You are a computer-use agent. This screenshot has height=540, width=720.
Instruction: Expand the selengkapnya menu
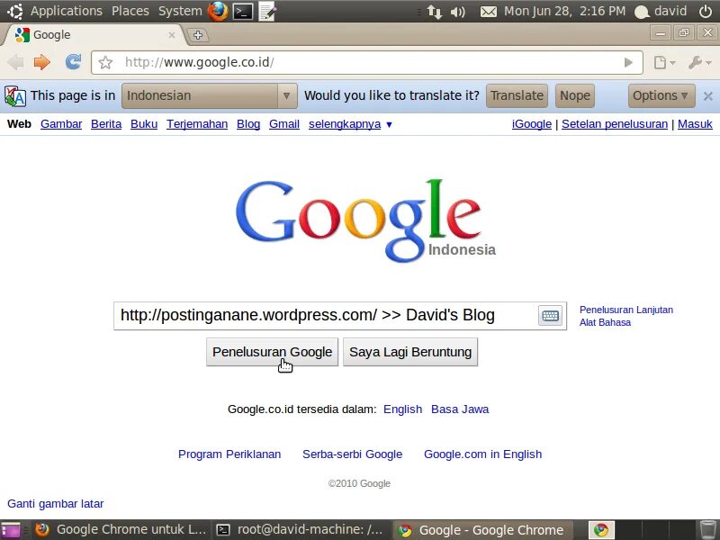pos(350,124)
